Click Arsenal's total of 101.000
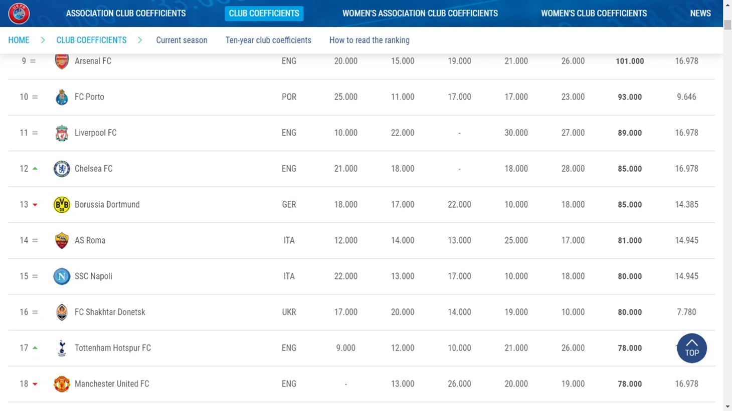 [x=630, y=61]
